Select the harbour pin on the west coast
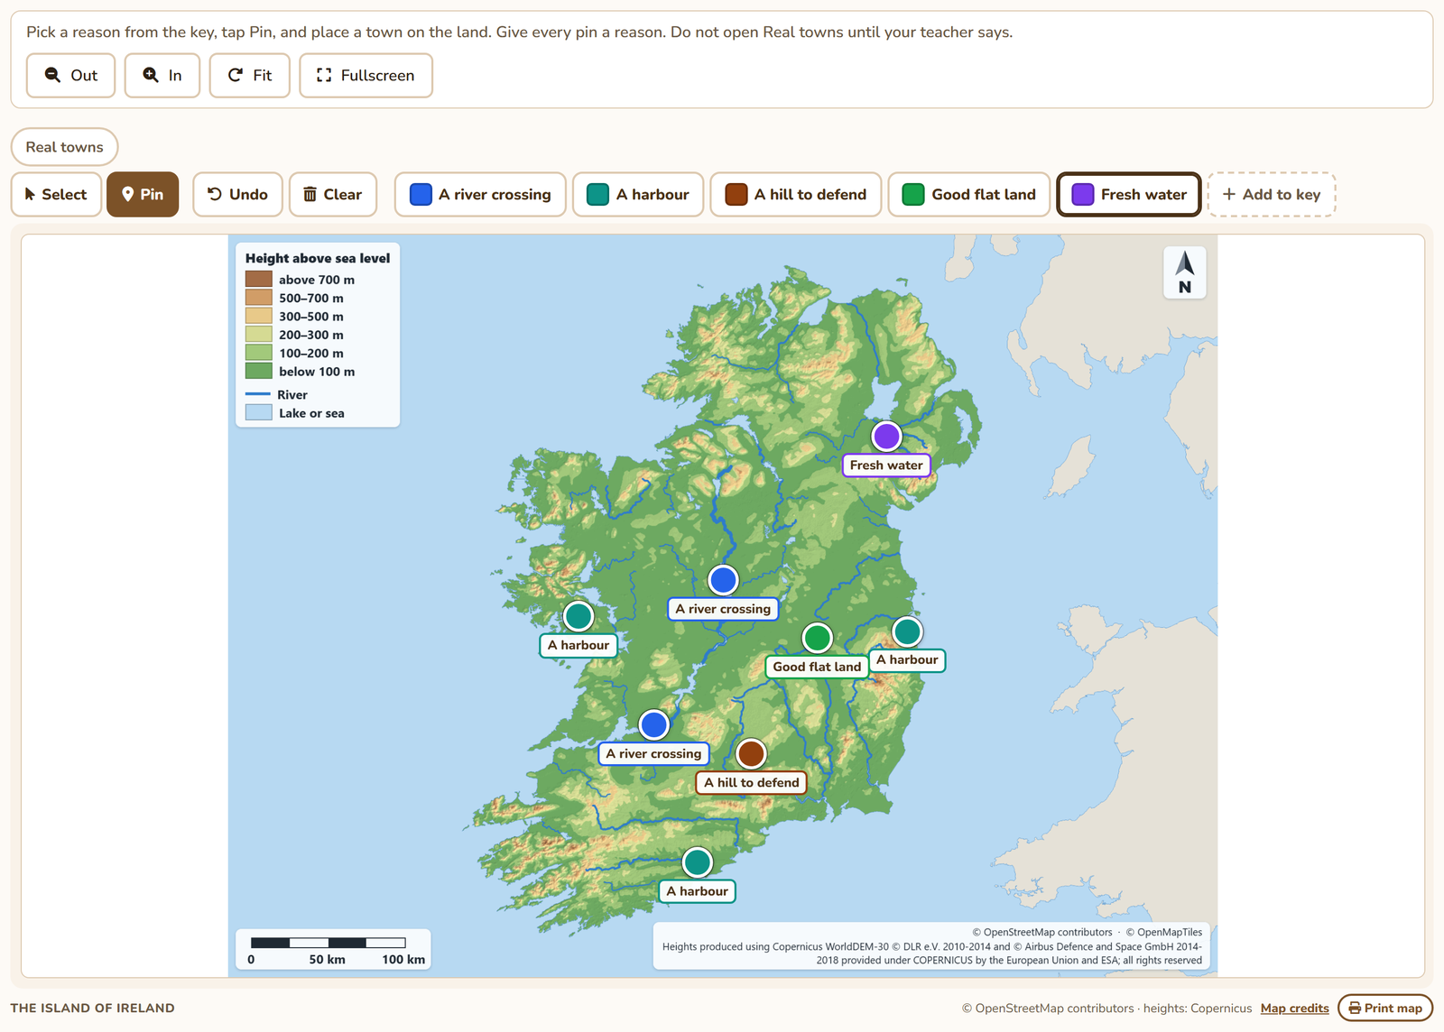Image resolution: width=1444 pixels, height=1032 pixels. click(579, 616)
